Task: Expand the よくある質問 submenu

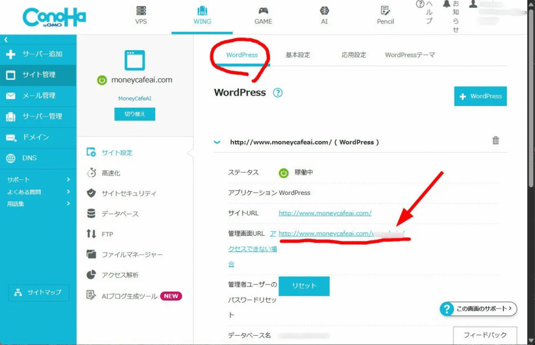Action: [38, 192]
